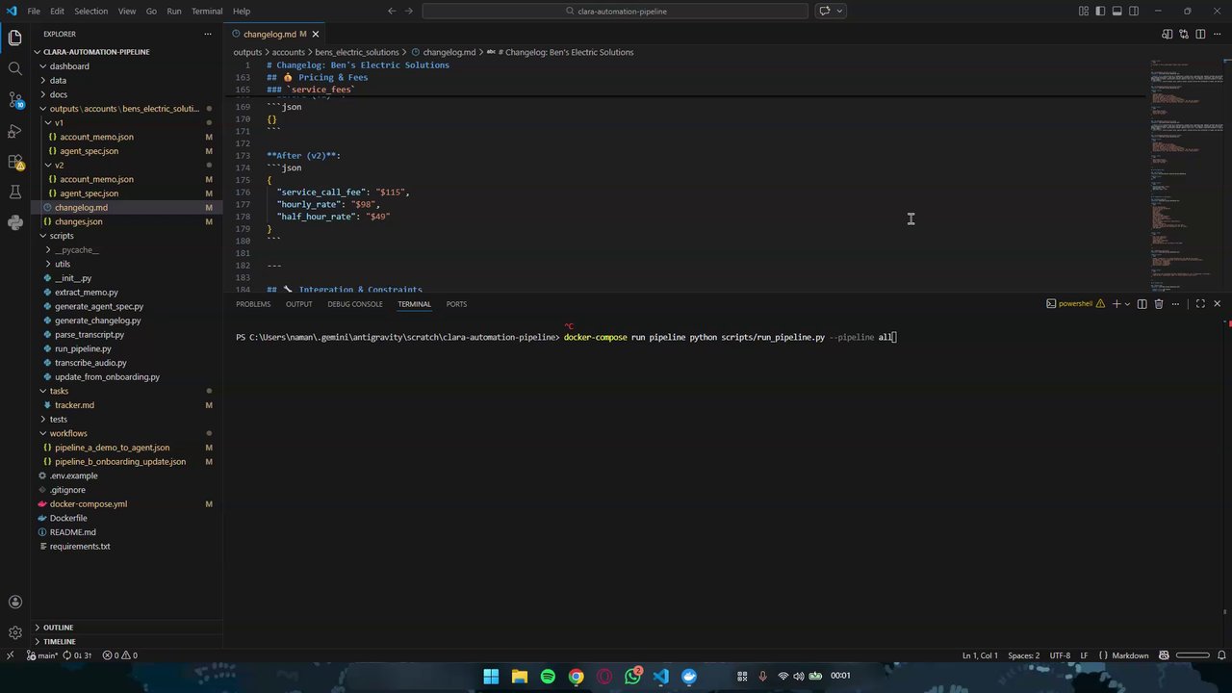Toggle the bottom panel visibility
This screenshot has height=693, width=1232.
(x=1117, y=12)
